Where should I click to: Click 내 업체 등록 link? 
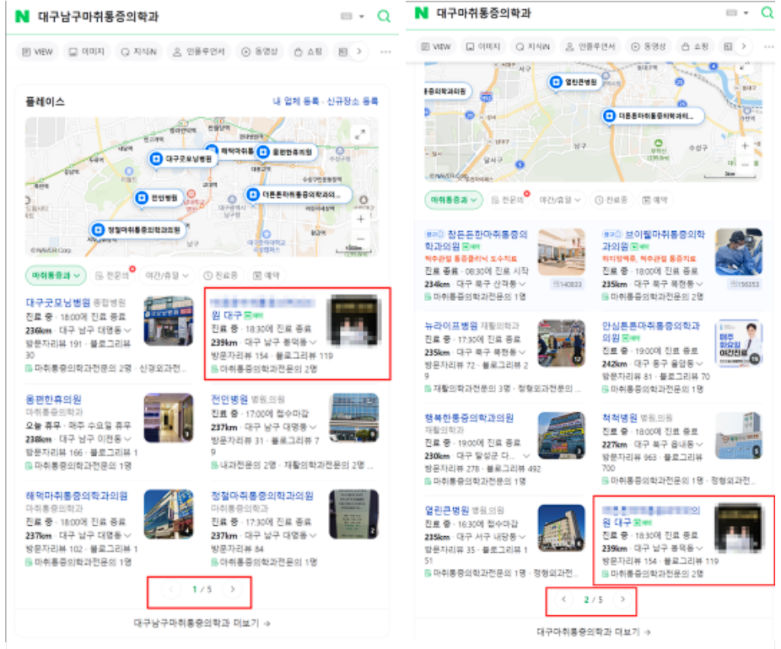tap(295, 101)
